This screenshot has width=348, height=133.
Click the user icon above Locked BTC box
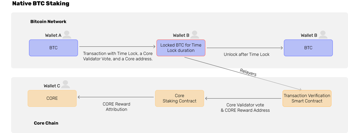pyautogui.click(x=195, y=35)
